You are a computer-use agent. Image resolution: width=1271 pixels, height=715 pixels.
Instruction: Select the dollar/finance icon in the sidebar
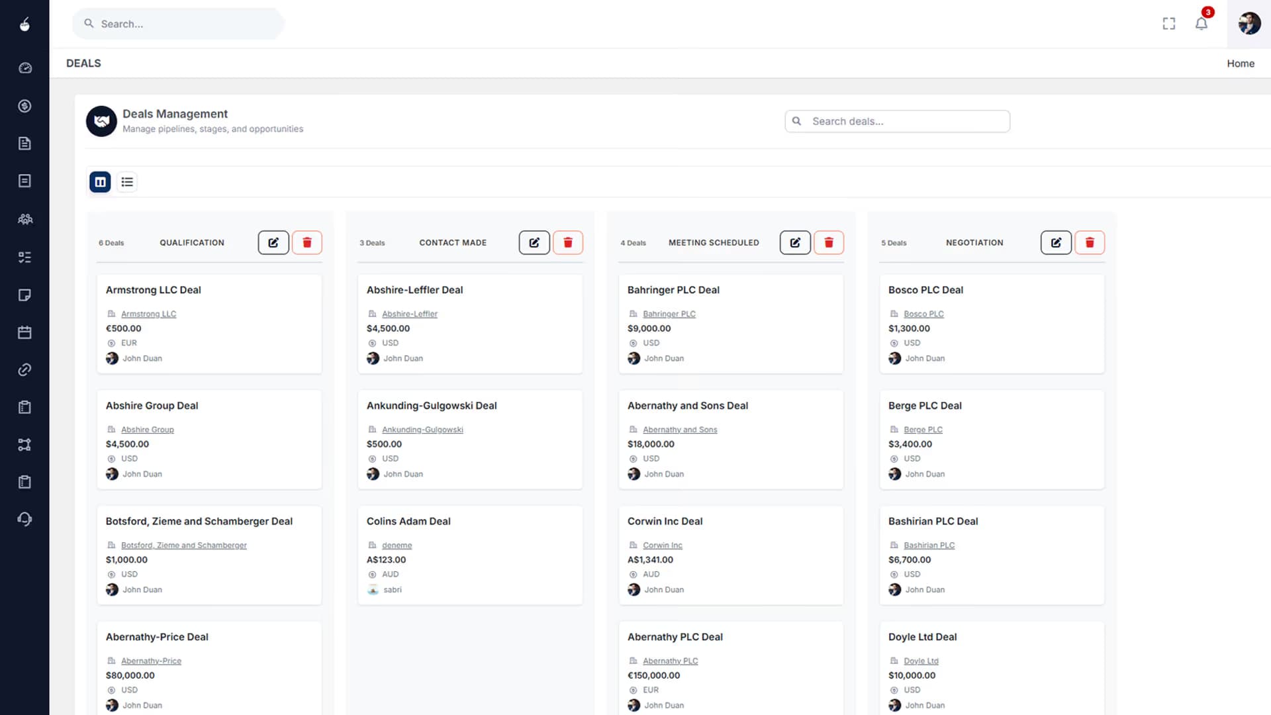[24, 105]
